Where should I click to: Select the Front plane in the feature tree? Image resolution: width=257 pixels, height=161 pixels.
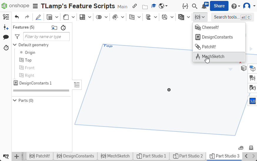29,68
